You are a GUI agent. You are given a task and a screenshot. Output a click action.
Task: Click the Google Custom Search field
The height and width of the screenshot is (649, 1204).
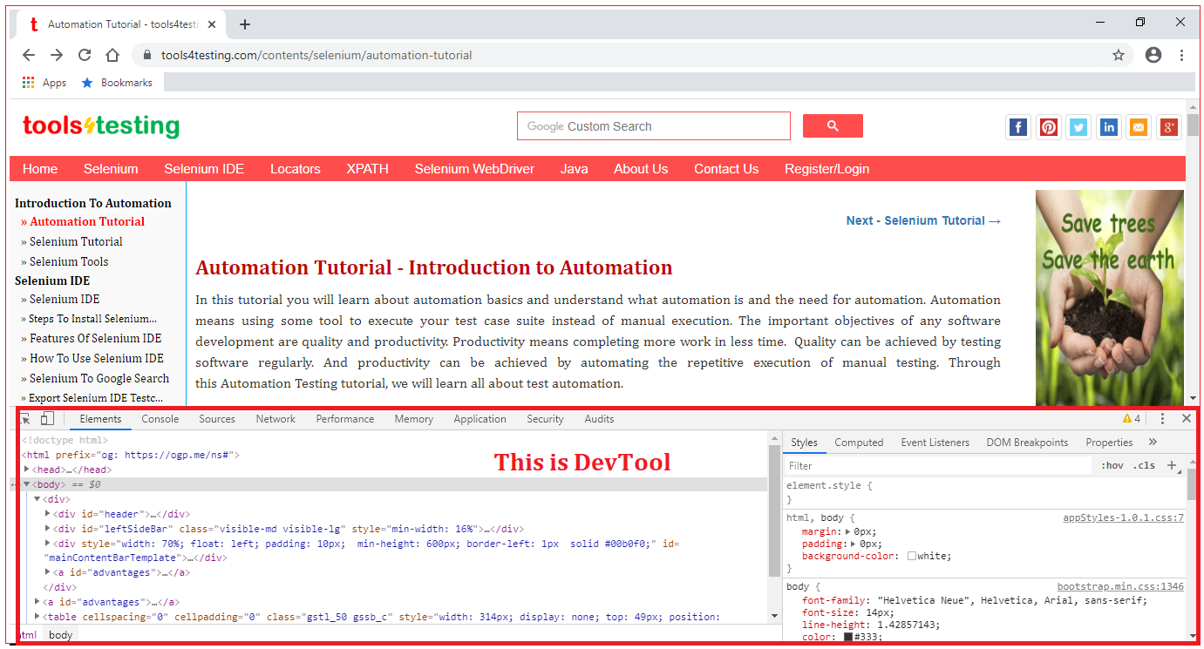[654, 126]
